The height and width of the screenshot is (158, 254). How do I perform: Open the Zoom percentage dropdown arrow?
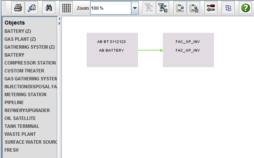[x=135, y=8]
